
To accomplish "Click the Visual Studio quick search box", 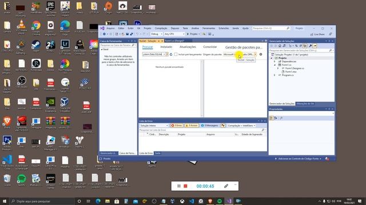I will pos(270,28).
